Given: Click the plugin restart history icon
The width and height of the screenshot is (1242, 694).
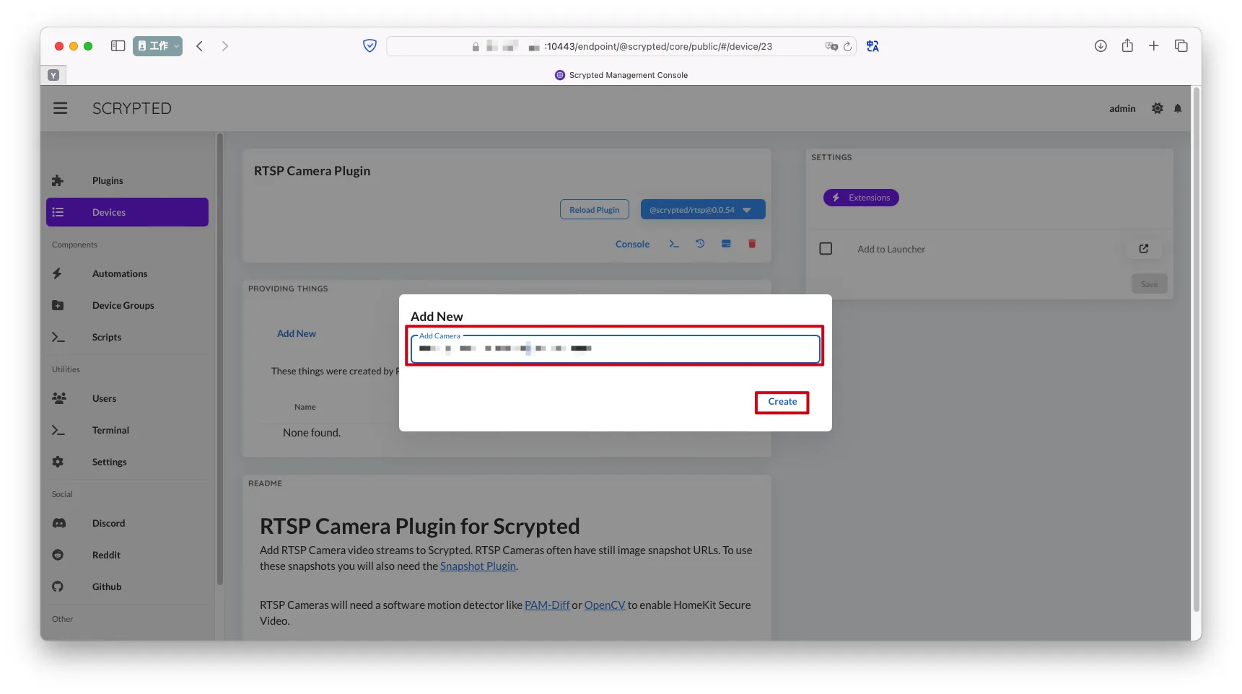Looking at the screenshot, I should click(700, 244).
